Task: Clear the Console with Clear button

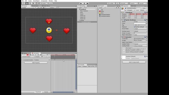Action: 79,66
